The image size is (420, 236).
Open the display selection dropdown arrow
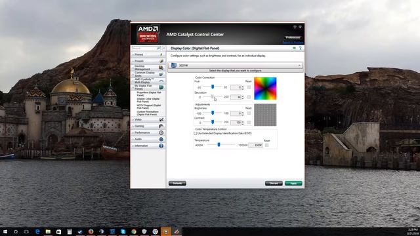(299, 66)
